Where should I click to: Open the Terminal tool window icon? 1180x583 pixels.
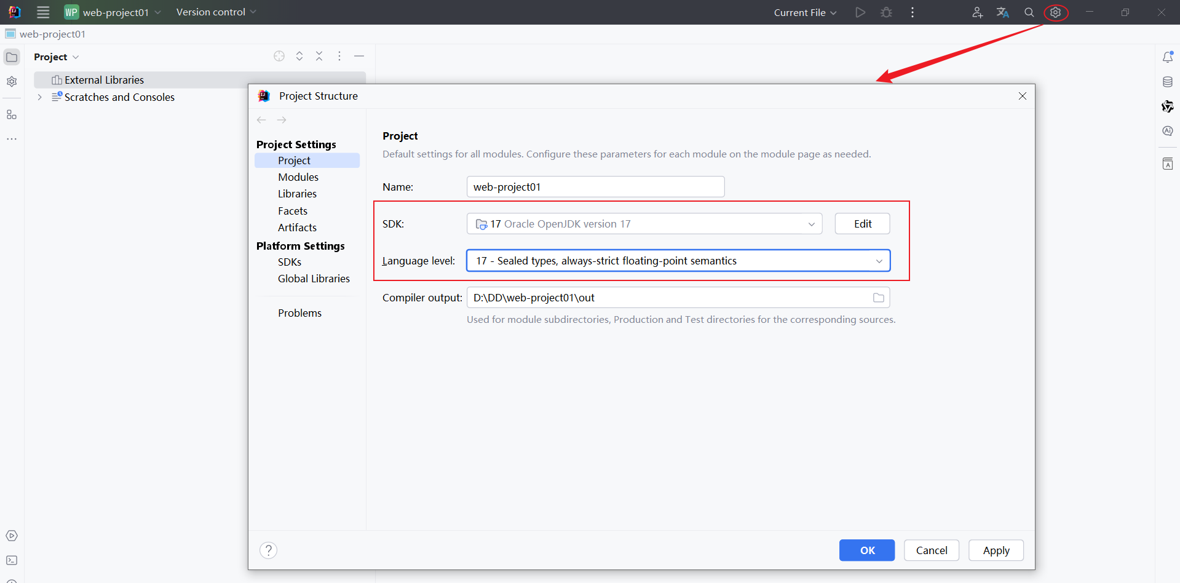click(x=12, y=560)
